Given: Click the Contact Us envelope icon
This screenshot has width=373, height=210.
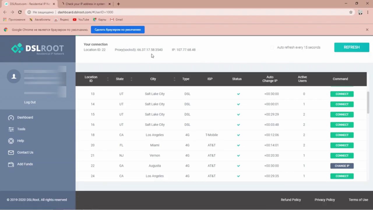Looking at the screenshot, I should [x=11, y=153].
